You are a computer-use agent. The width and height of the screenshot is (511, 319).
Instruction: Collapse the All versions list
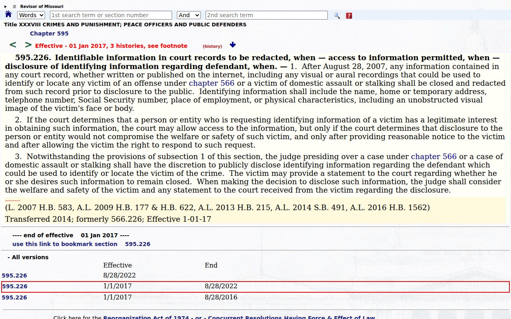(28, 257)
